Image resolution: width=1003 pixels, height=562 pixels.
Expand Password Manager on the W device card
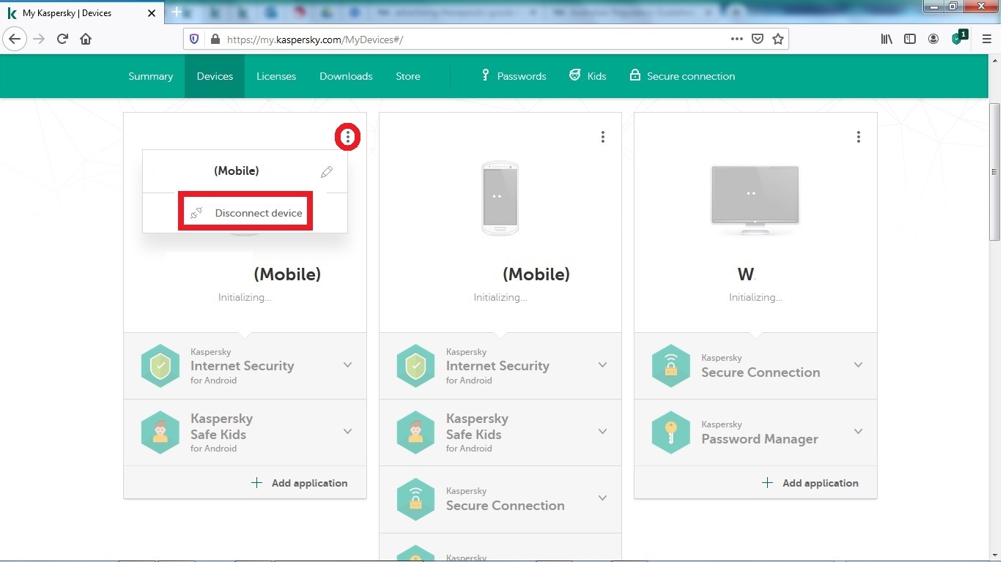click(x=858, y=432)
